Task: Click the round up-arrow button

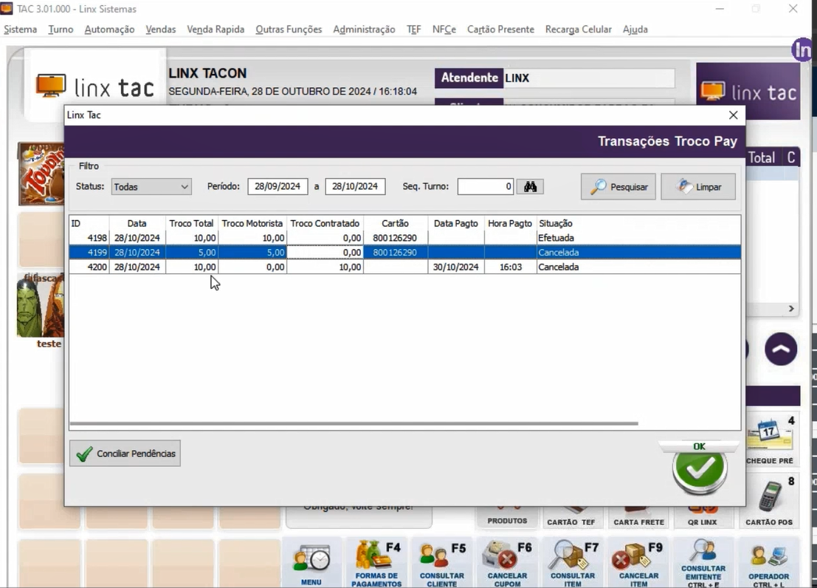Action: tap(781, 349)
